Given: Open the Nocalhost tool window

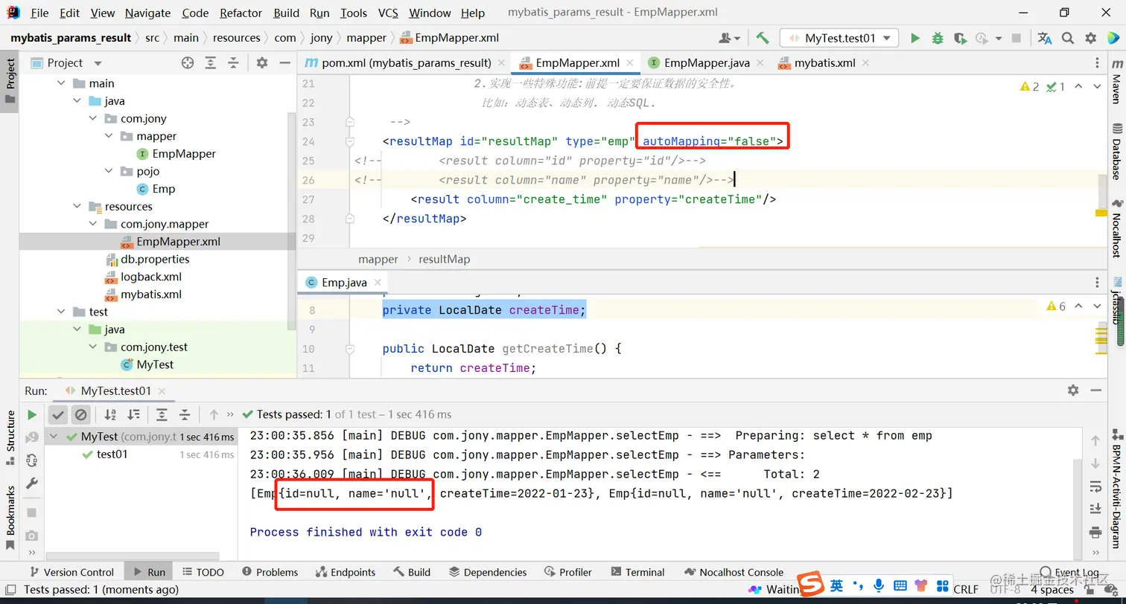Looking at the screenshot, I should [1116, 228].
